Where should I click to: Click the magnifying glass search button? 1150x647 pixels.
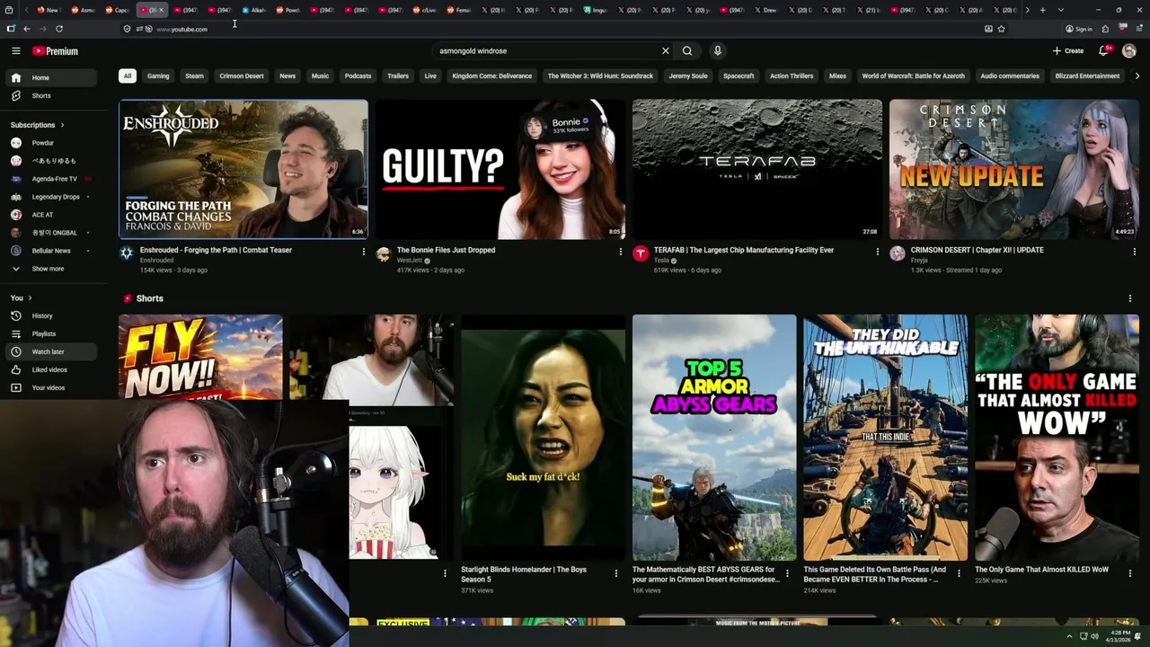(x=687, y=51)
